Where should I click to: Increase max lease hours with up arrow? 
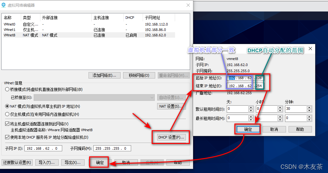280,117
